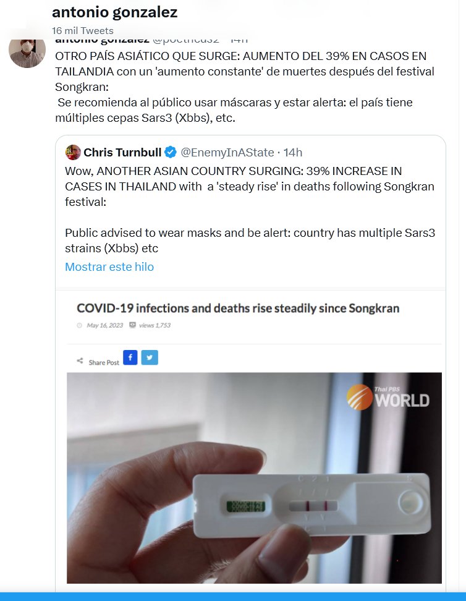Viewport: 466px width, 601px height.
Task: Click the quoted English tweet text
Action: coord(250,209)
